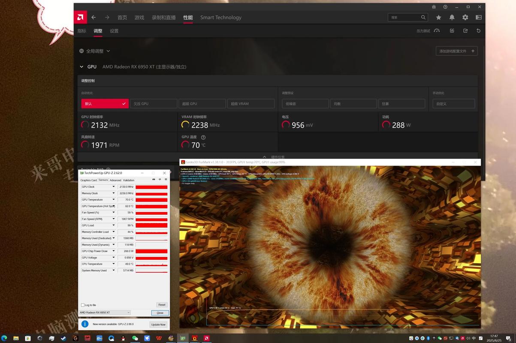Go back with the left arrow

pyautogui.click(x=94, y=17)
